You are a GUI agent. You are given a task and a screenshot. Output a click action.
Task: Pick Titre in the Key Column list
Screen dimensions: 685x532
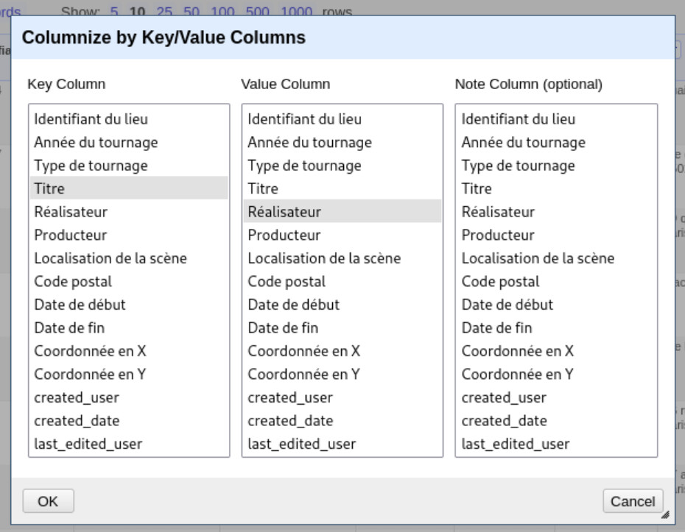[x=49, y=188]
